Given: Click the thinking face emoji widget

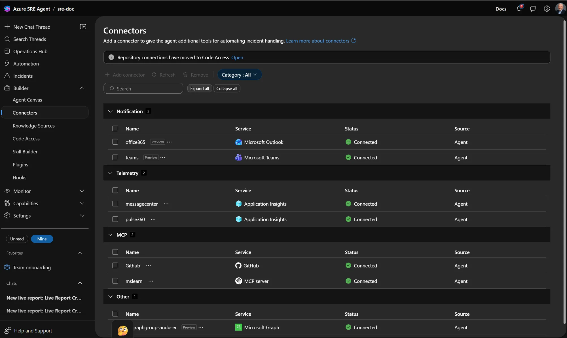Looking at the screenshot, I should 123,330.
